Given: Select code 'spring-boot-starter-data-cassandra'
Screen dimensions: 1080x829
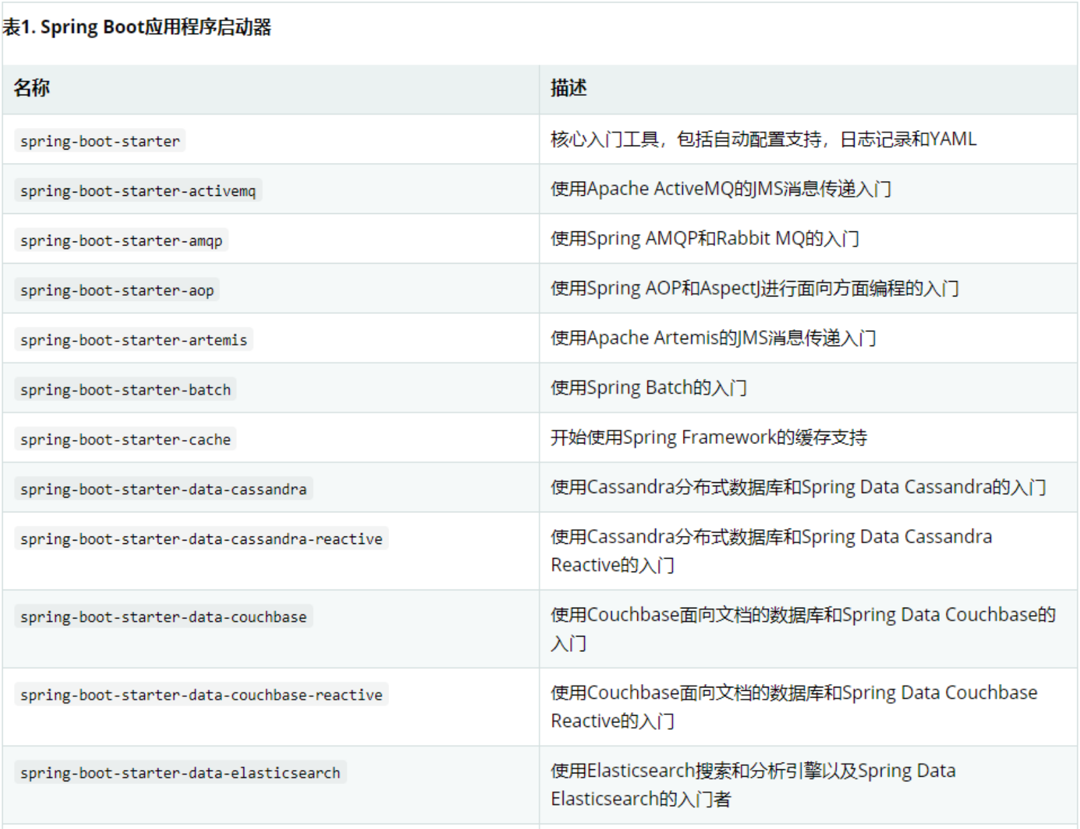Looking at the screenshot, I should pos(164,488).
